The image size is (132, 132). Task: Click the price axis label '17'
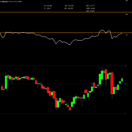pos(125,66)
